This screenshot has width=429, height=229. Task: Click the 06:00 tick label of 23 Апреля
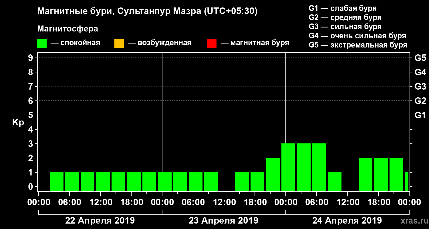click(x=193, y=202)
